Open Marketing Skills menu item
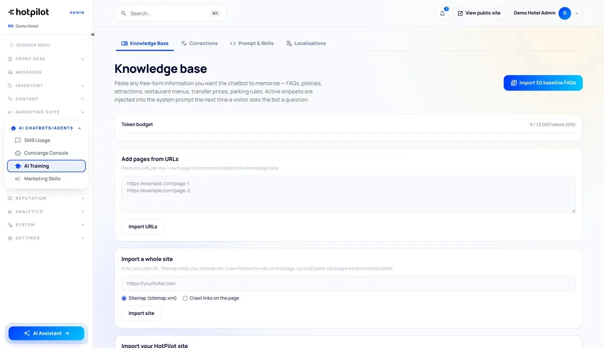This screenshot has width=604, height=348. pyautogui.click(x=46, y=179)
